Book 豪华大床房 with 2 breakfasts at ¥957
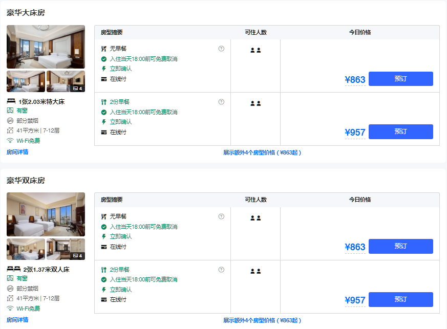This screenshot has width=447, height=329. tap(400, 131)
